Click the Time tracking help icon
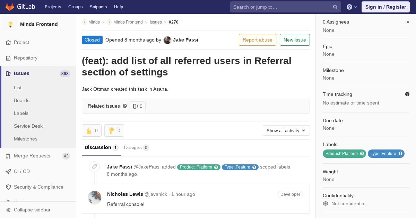Image resolution: width=416 pixels, height=218 pixels. 407,94
